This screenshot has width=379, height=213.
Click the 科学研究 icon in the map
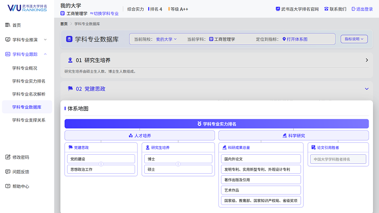(285, 135)
